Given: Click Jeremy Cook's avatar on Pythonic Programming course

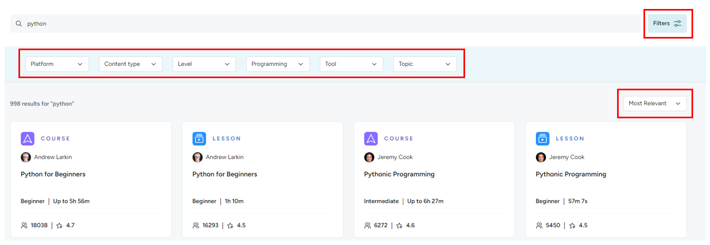Looking at the screenshot, I should [x=369, y=157].
